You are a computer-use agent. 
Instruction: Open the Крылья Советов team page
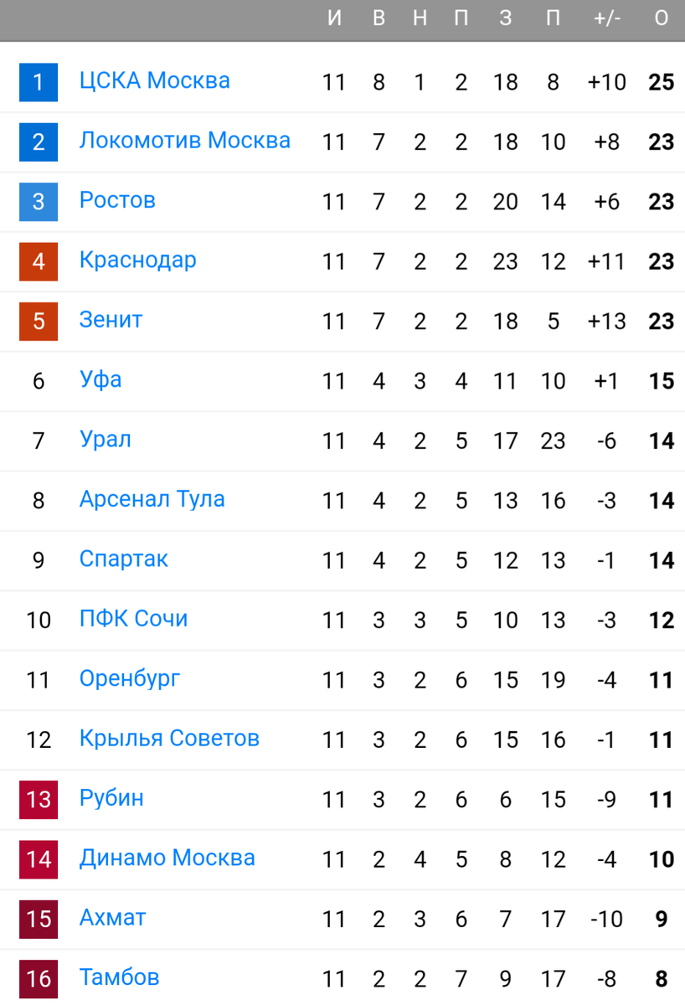pyautogui.click(x=169, y=739)
